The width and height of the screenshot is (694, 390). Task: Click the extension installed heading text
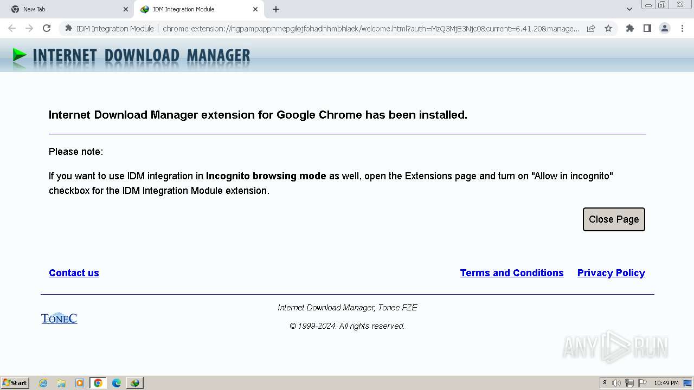(x=258, y=115)
